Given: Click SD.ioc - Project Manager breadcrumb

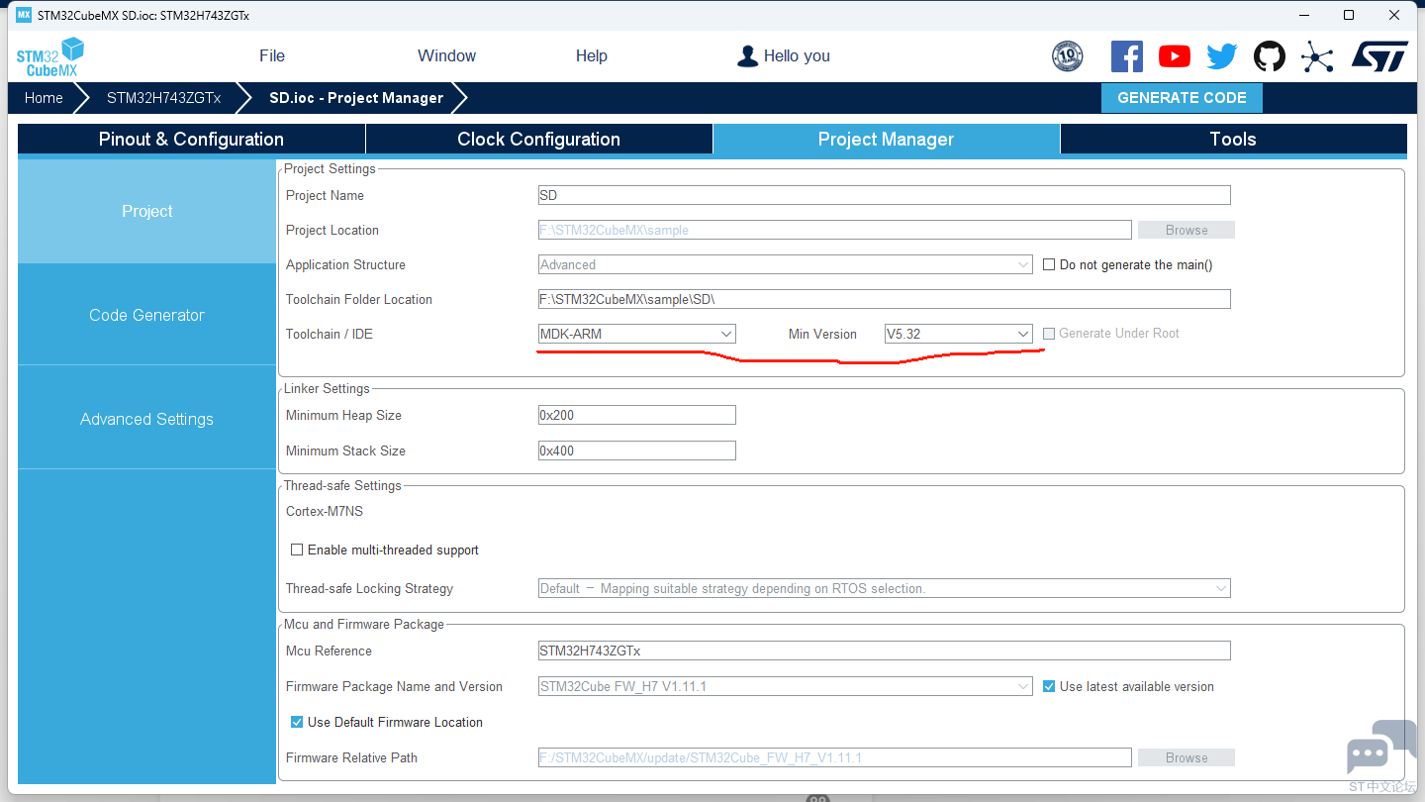Looking at the screenshot, I should pyautogui.click(x=356, y=98).
